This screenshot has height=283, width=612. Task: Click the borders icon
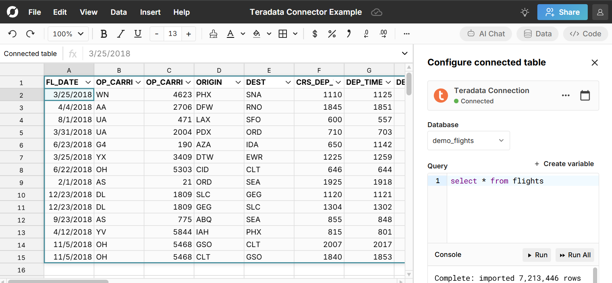point(283,34)
